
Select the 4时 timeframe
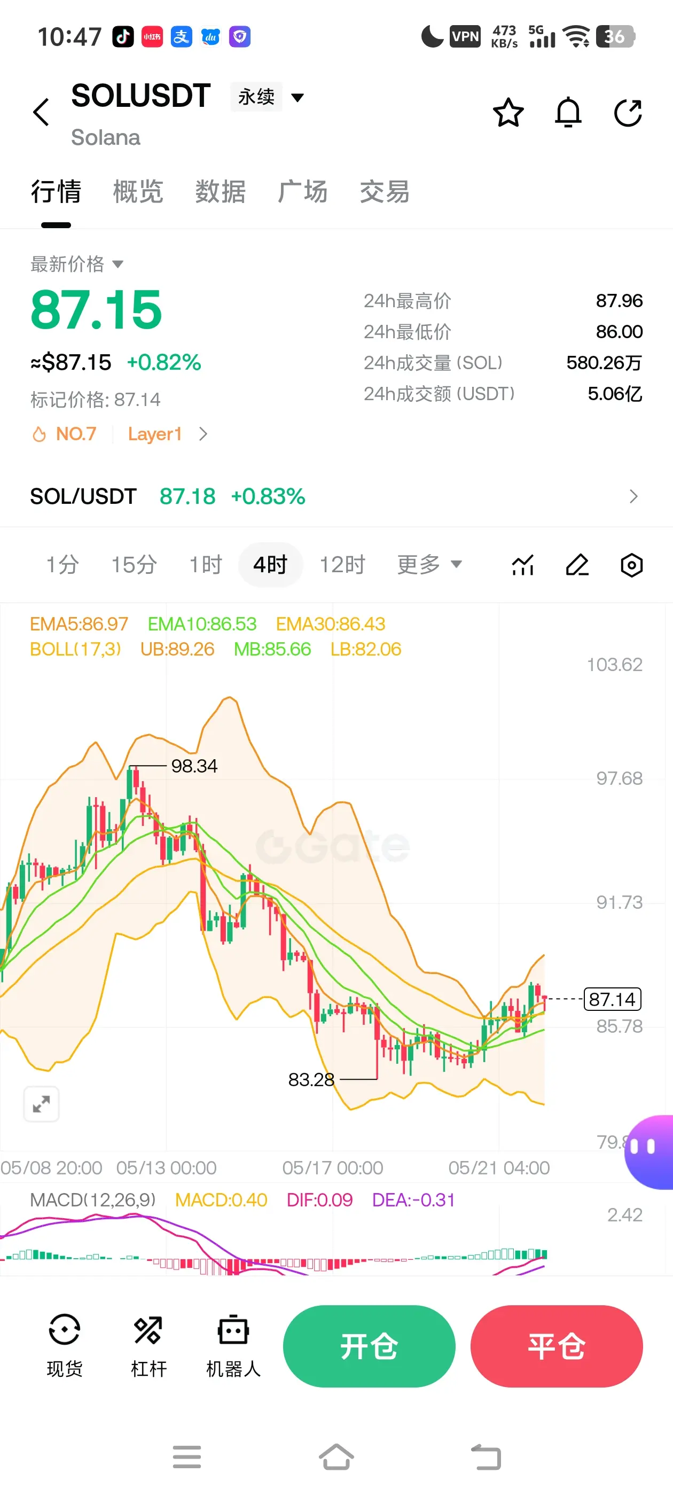(271, 565)
